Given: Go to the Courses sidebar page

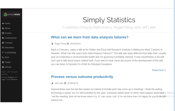Looking at the screenshot, I should click(8, 43).
